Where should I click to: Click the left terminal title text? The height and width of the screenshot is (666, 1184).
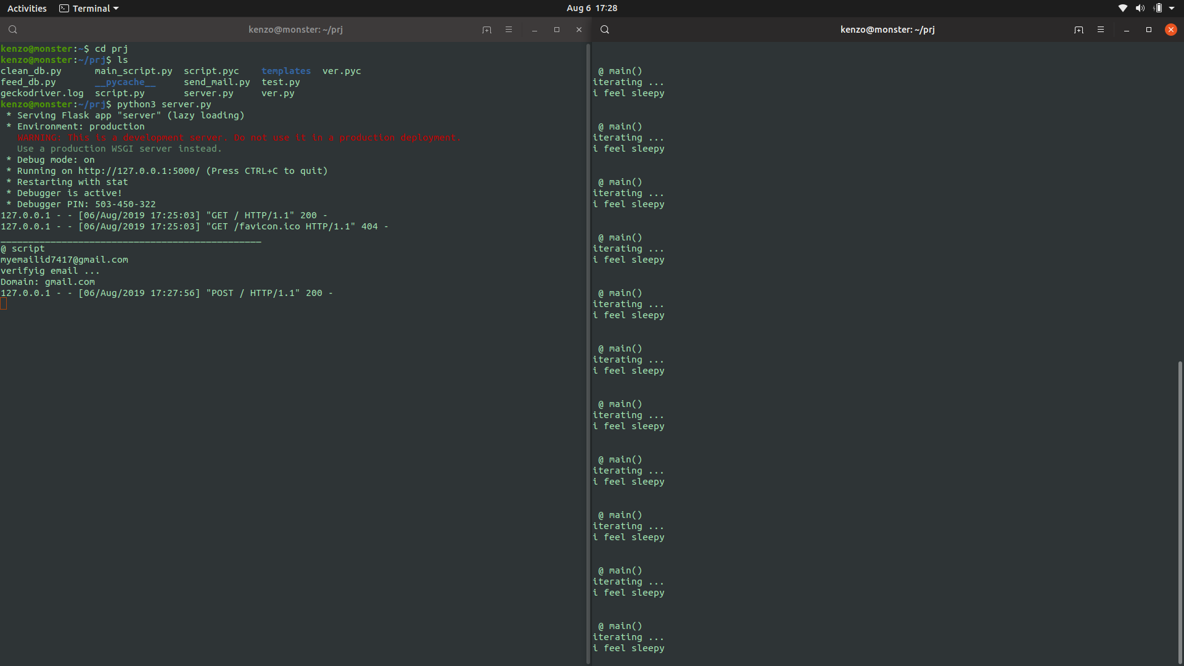tap(295, 30)
